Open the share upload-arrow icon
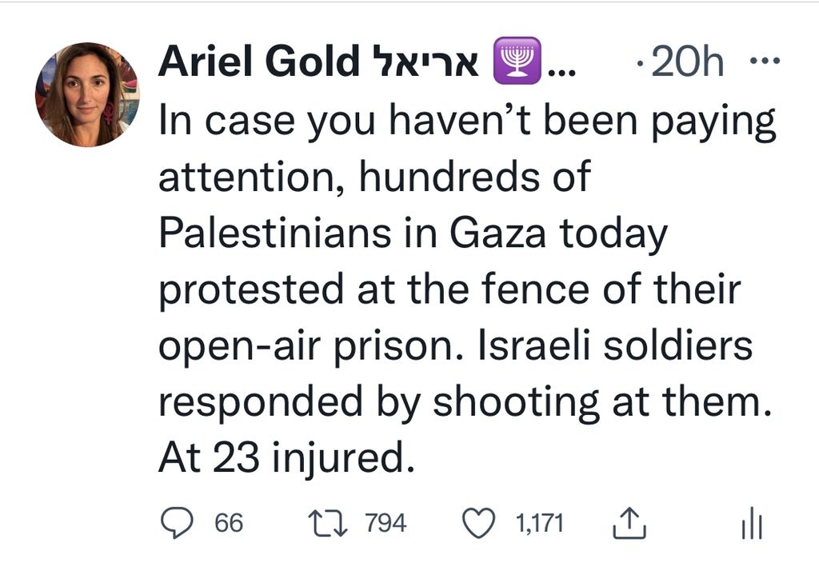The image size is (819, 563). 629,524
